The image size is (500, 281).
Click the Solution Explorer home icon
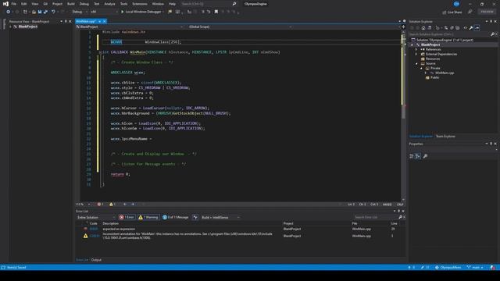click(x=423, y=28)
